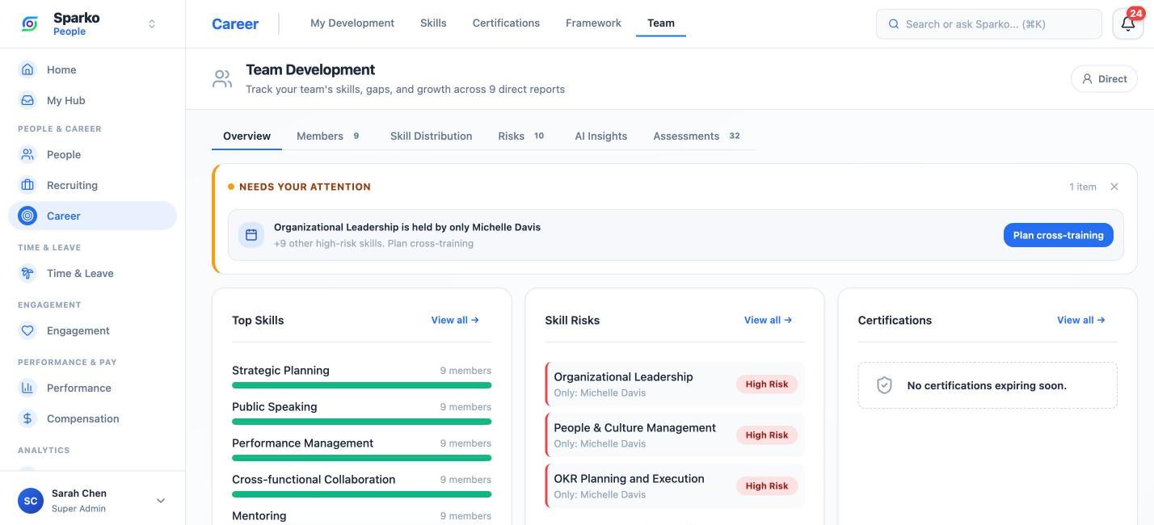Switch to Skill Distribution sub-tab
Image resolution: width=1154 pixels, height=525 pixels.
click(431, 136)
